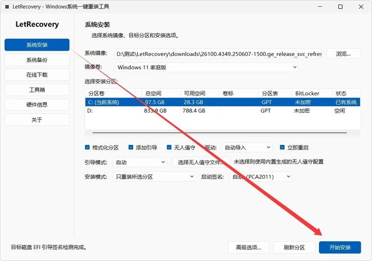Click the 97.5 GB total space cell

pyautogui.click(x=154, y=102)
